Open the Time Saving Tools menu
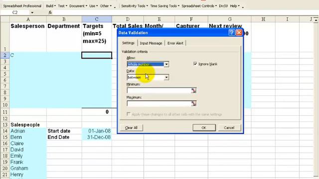Image resolution: width=319 pixels, height=179 pixels. pyautogui.click(x=165, y=6)
